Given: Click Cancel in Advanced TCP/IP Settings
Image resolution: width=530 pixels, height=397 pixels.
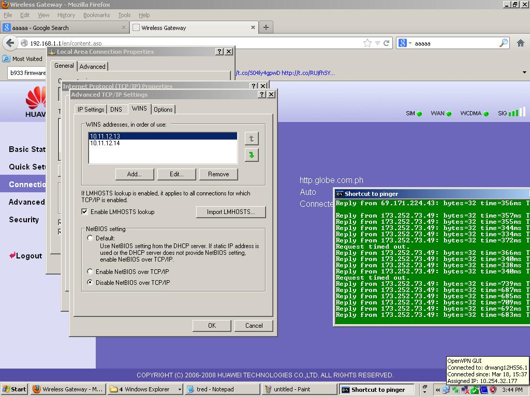Looking at the screenshot, I should [x=254, y=326].
